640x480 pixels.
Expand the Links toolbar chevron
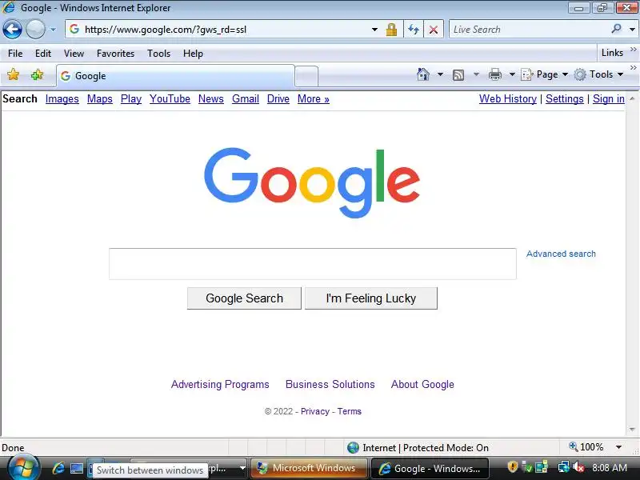[633, 50]
